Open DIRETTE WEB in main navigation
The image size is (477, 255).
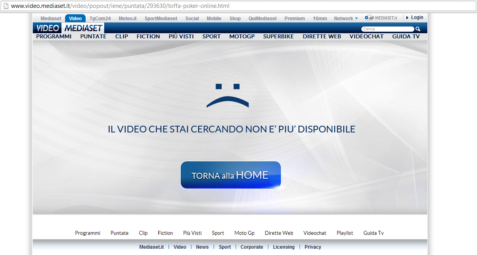click(x=322, y=36)
